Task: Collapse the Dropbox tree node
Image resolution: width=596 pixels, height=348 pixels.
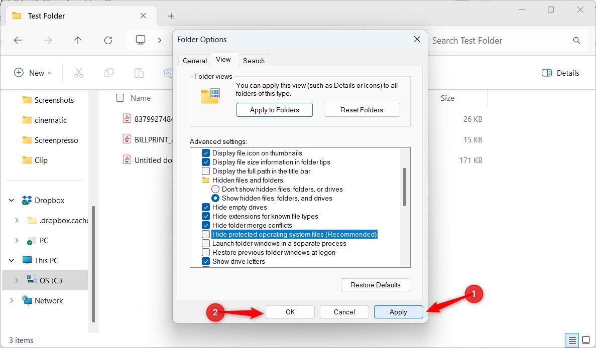Action: point(12,201)
